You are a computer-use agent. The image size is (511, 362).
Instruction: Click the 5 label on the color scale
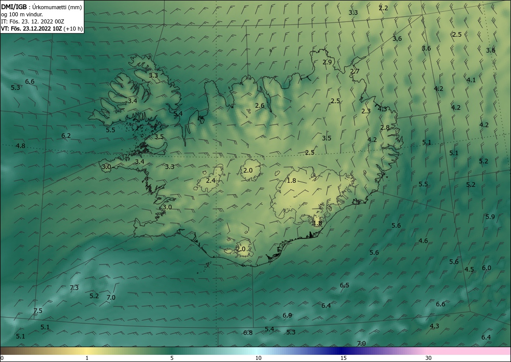[x=172, y=358]
